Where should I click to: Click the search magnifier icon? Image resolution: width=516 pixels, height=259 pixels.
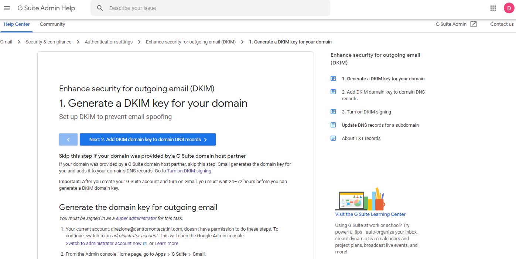(100, 8)
